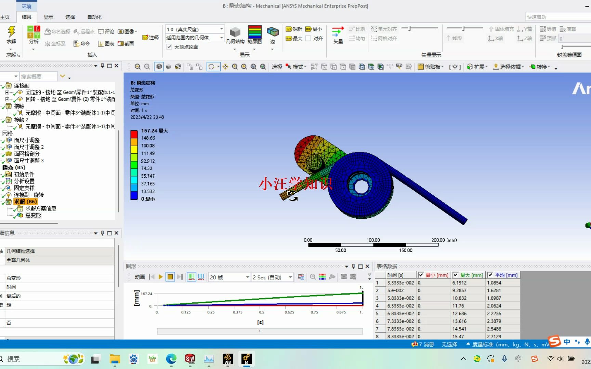Jump to previous animation frame
Viewport: 591px width, 369px height.
[x=152, y=277]
